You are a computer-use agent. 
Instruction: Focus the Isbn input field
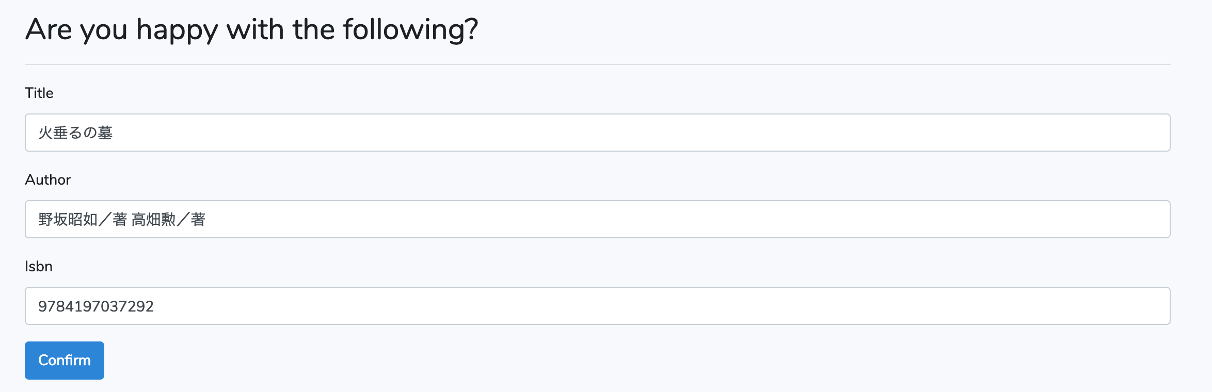(x=597, y=306)
